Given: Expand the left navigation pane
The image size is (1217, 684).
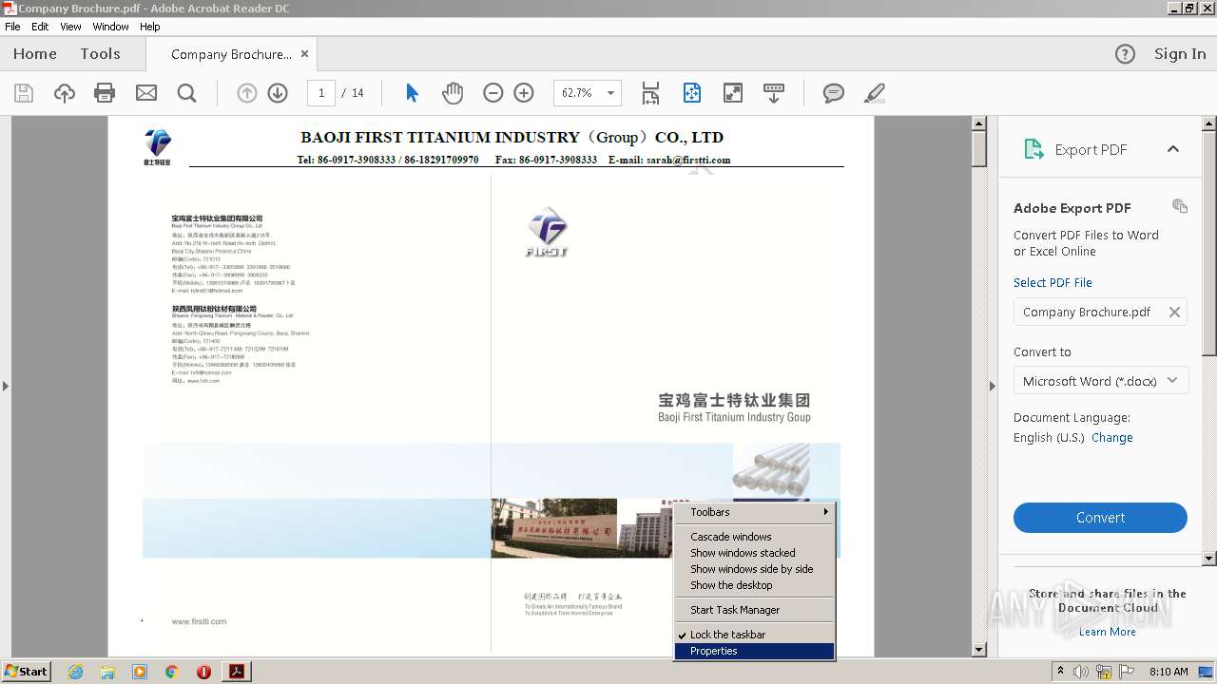Looking at the screenshot, I should [x=6, y=386].
